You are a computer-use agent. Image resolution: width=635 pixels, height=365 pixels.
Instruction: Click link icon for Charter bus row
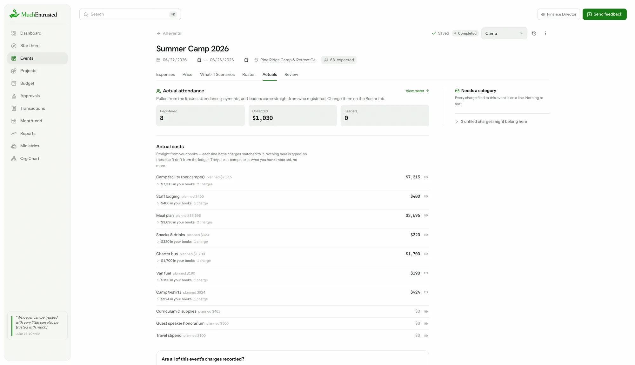426,254
